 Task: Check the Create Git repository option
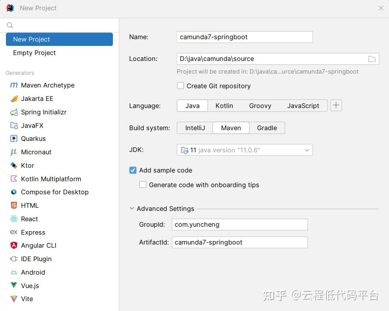[180, 85]
